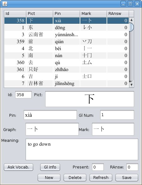Click the table scrollbar thumb
This screenshot has height=185, width=142.
point(132,27)
